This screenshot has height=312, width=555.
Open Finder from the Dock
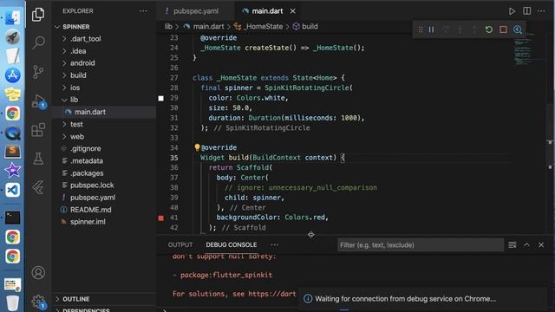coord(12,17)
